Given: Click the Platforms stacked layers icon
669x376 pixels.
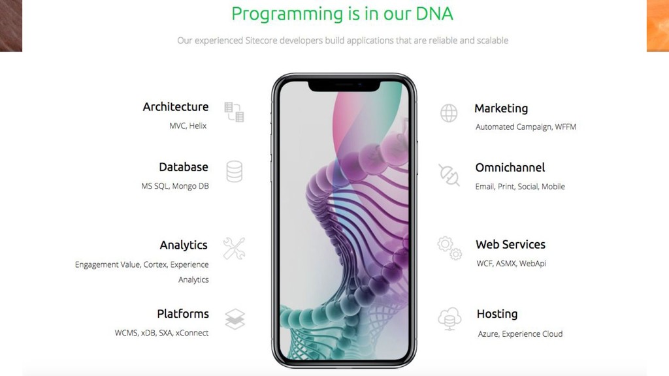Looking at the screenshot, I should 235,319.
